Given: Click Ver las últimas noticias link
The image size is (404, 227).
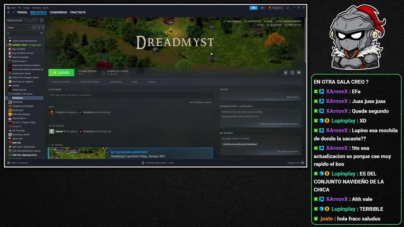Looking at the screenshot, I should coord(200,102).
